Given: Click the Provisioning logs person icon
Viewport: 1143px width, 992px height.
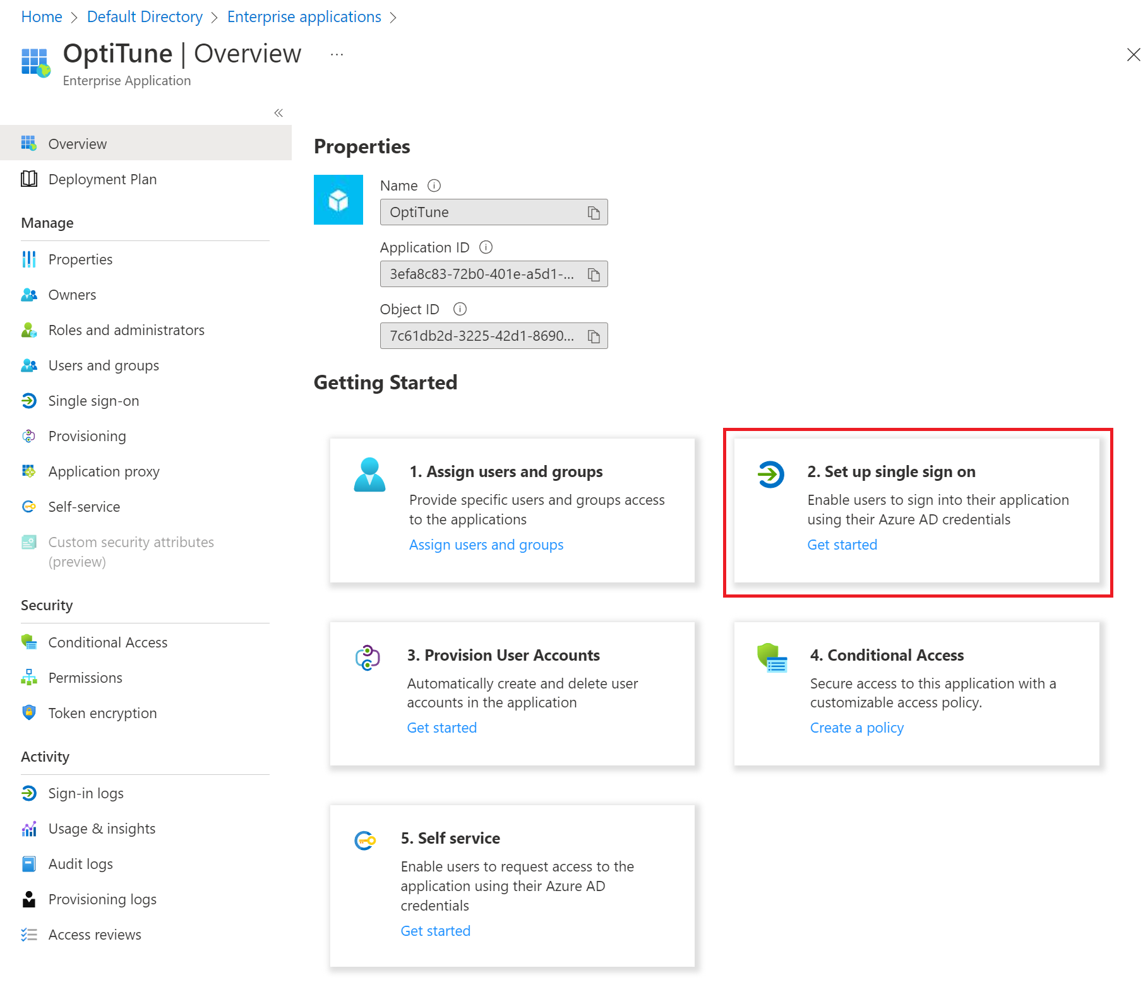Looking at the screenshot, I should [29, 899].
